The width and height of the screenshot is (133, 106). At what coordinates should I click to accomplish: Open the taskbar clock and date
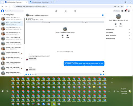coord(124,91)
